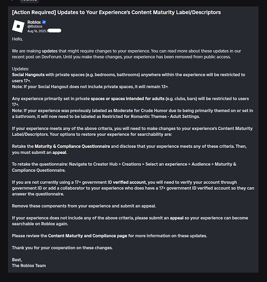Click the '[Action Required]' message subject title
The image size is (267, 282).
(116, 12)
